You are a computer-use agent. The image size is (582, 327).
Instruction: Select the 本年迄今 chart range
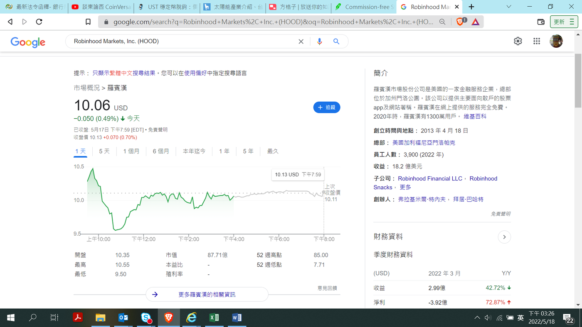(x=194, y=151)
